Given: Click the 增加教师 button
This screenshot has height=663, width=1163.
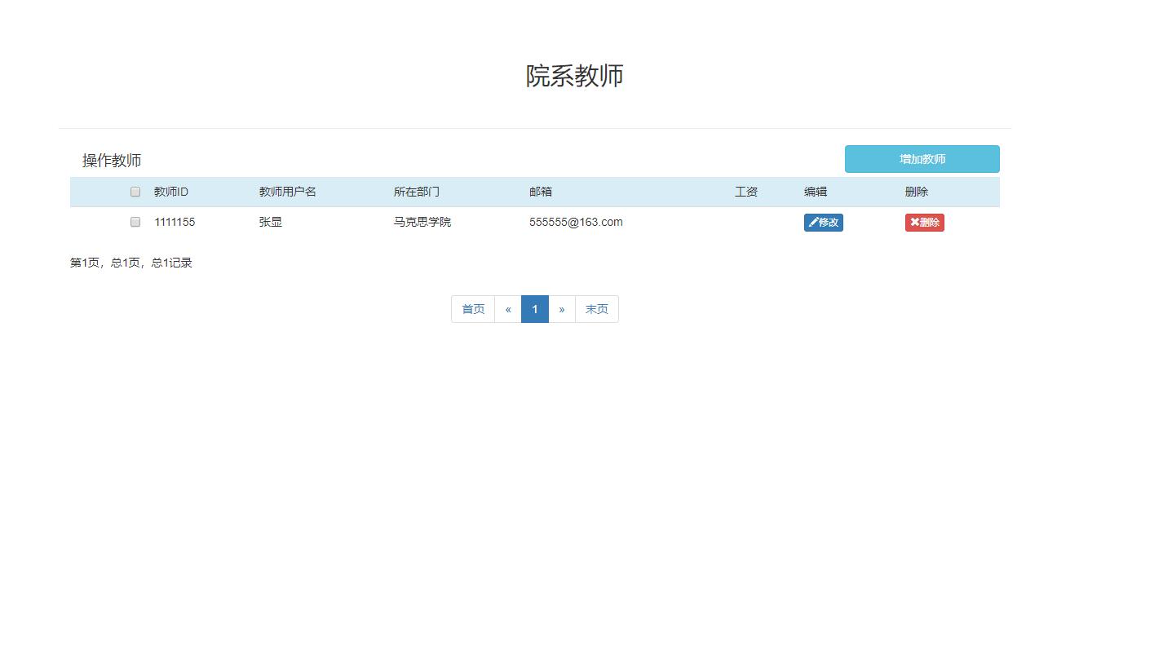Looking at the screenshot, I should (x=922, y=158).
